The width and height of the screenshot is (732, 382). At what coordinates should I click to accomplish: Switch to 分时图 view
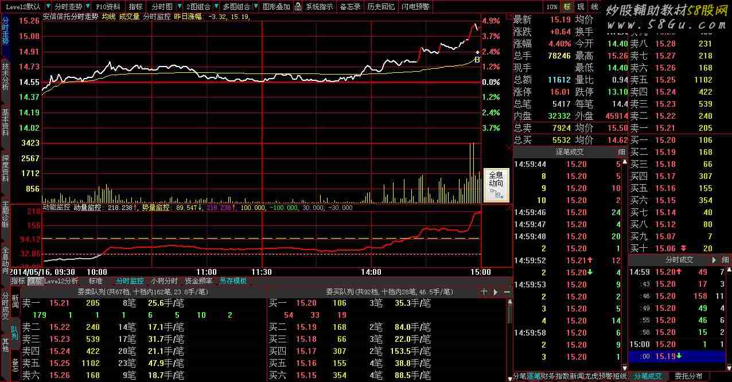tap(162, 6)
